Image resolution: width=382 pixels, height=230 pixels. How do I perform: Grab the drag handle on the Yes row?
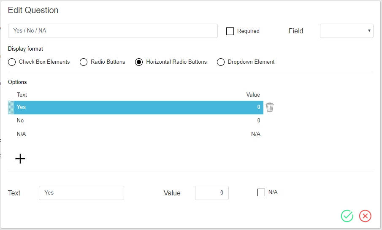(11, 108)
